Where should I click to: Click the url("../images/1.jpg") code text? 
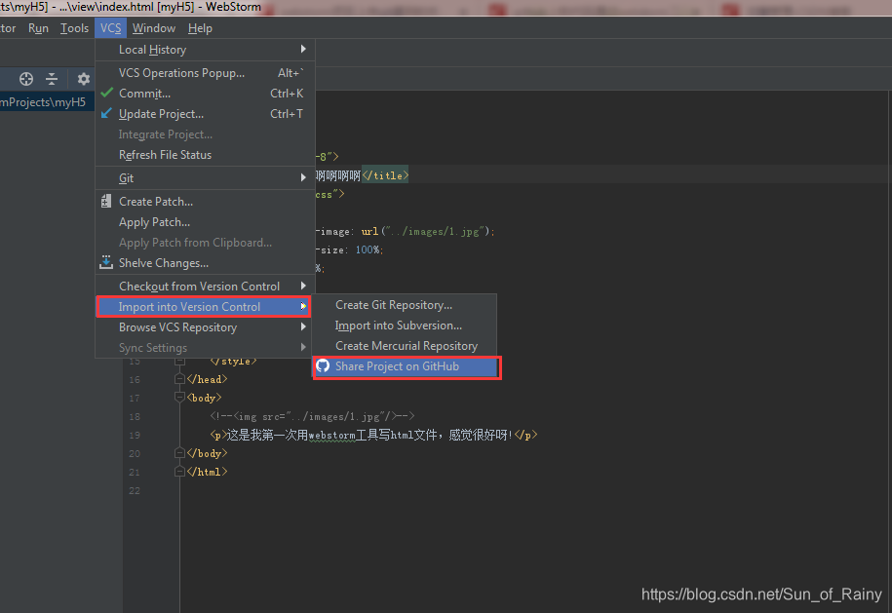[x=425, y=231]
